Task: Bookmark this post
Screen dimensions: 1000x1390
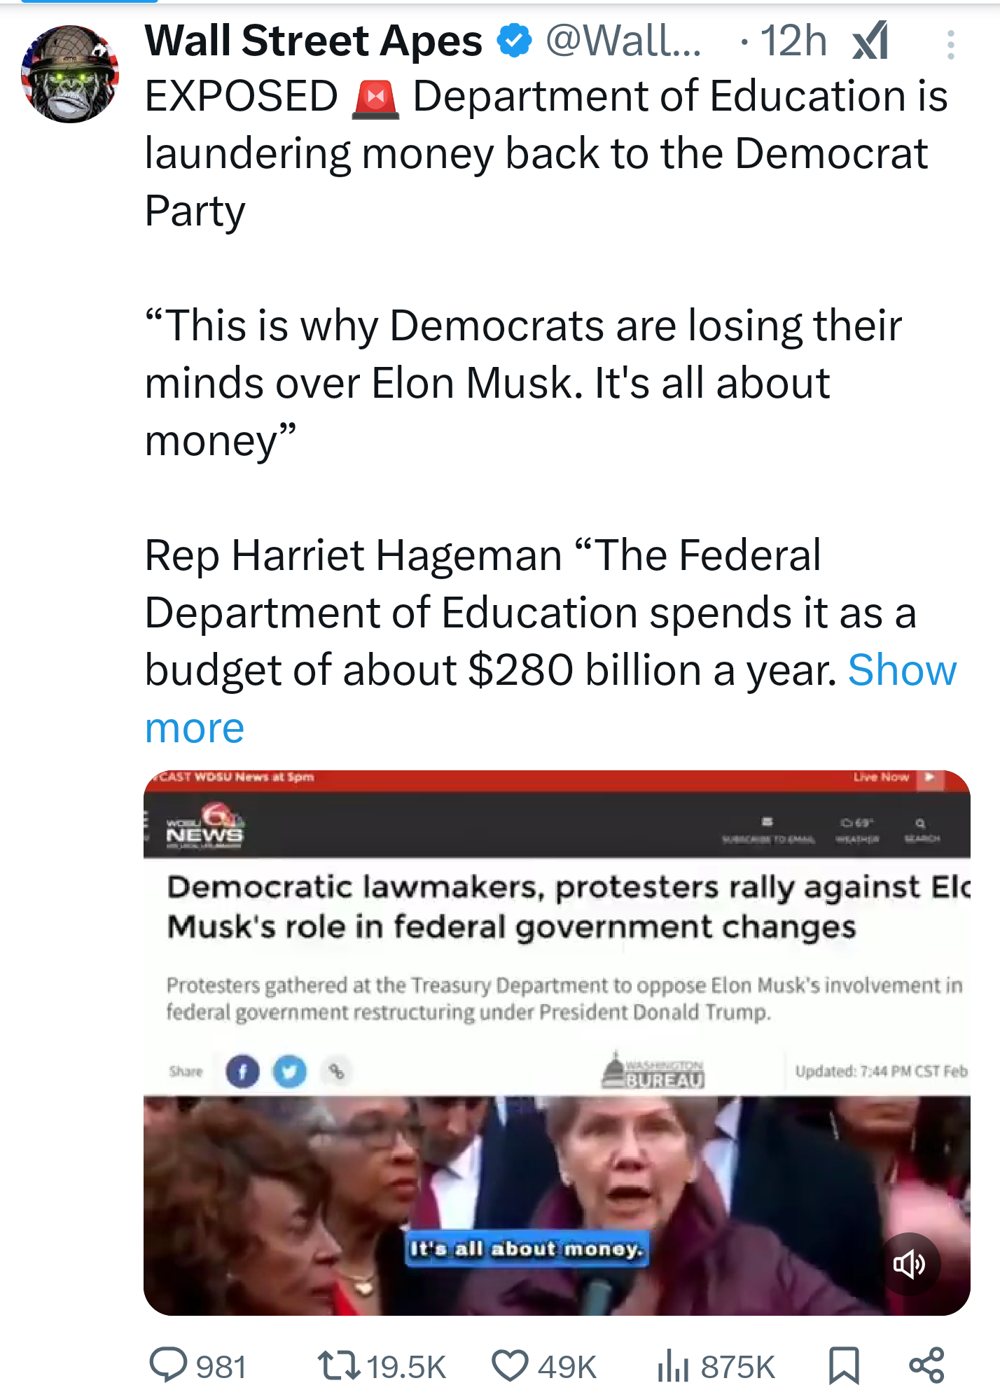Action: pyautogui.click(x=844, y=1365)
